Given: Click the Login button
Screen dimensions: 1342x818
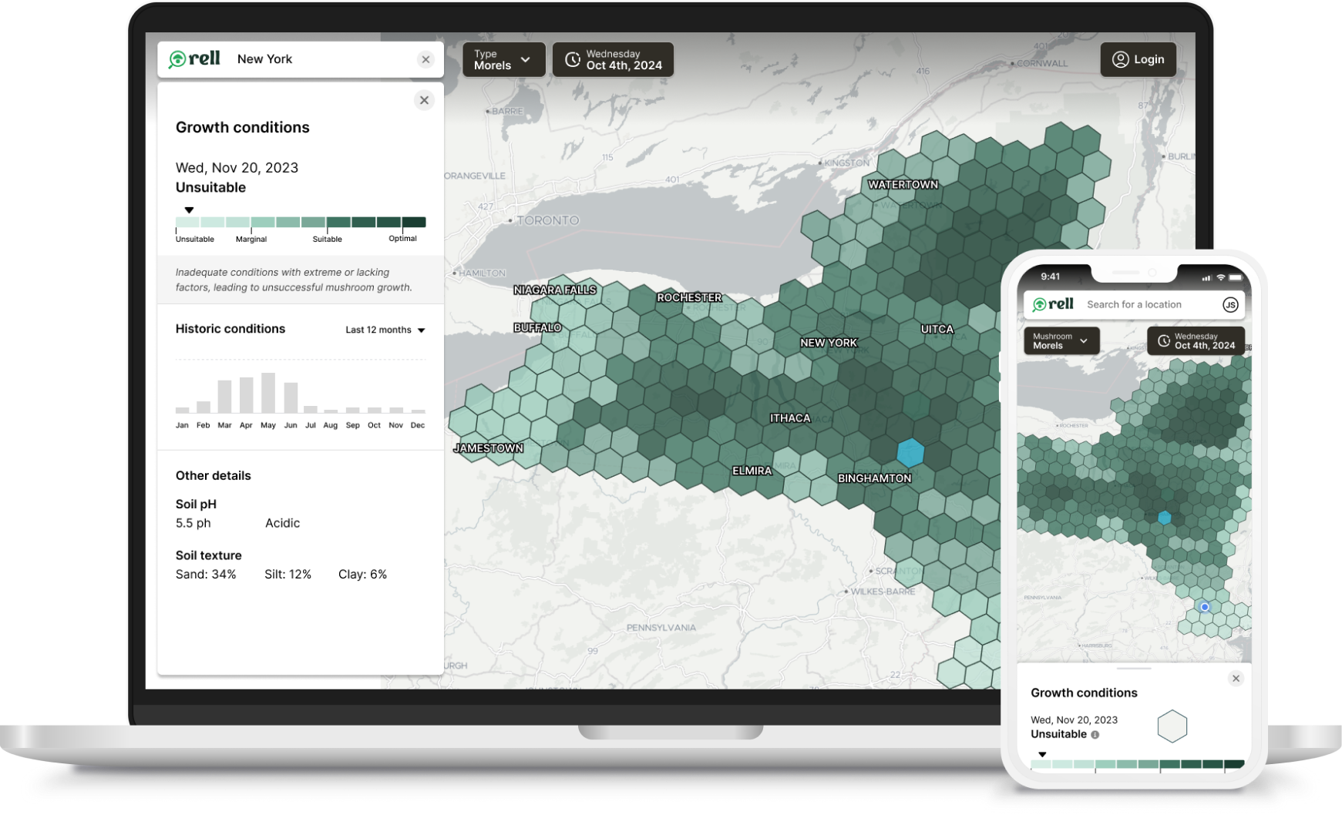Looking at the screenshot, I should point(1138,59).
